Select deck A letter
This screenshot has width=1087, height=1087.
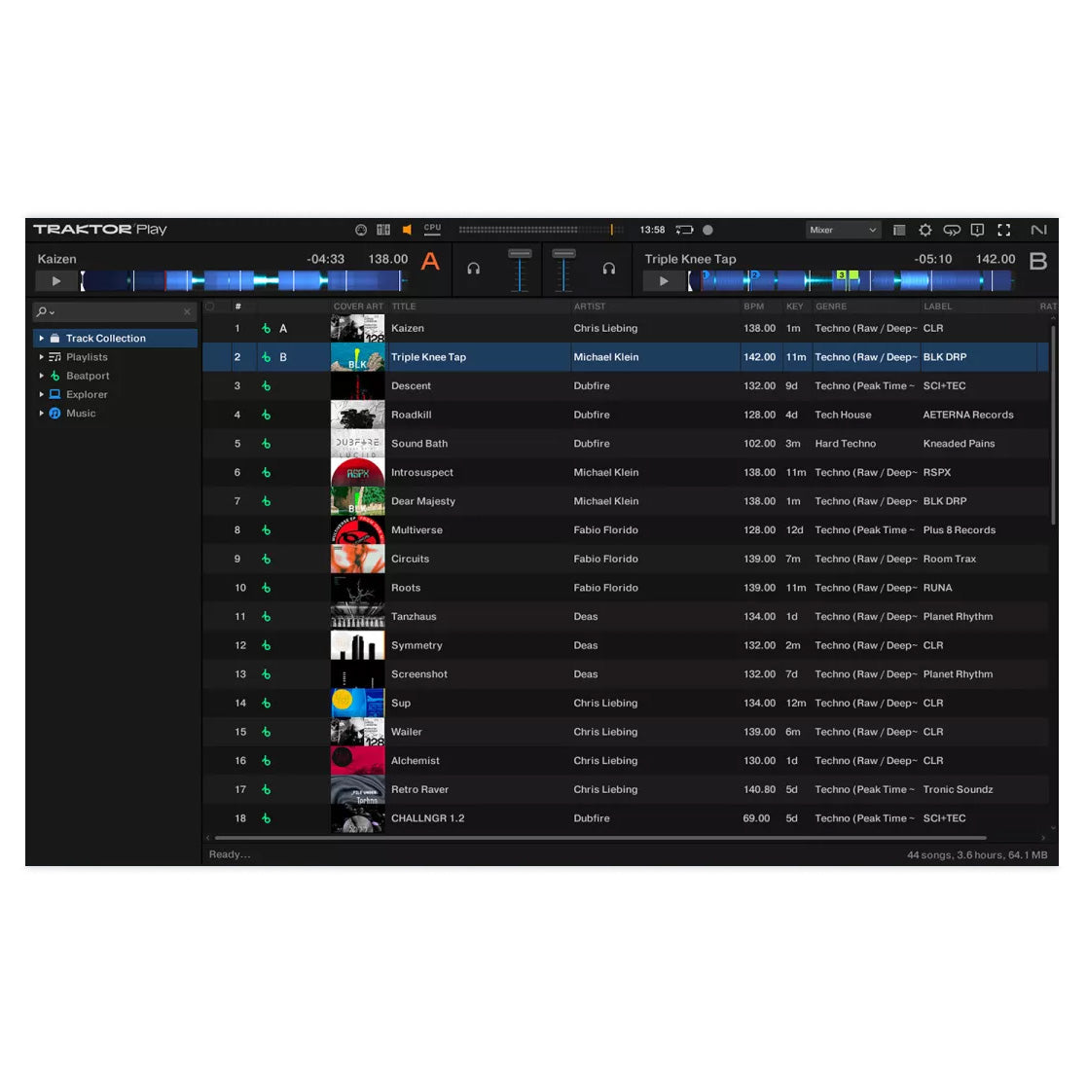[x=430, y=262]
